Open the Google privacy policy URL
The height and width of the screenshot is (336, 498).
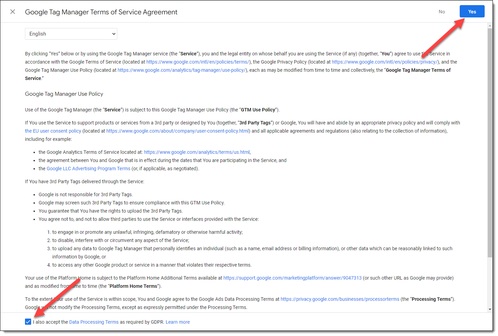click(384, 62)
